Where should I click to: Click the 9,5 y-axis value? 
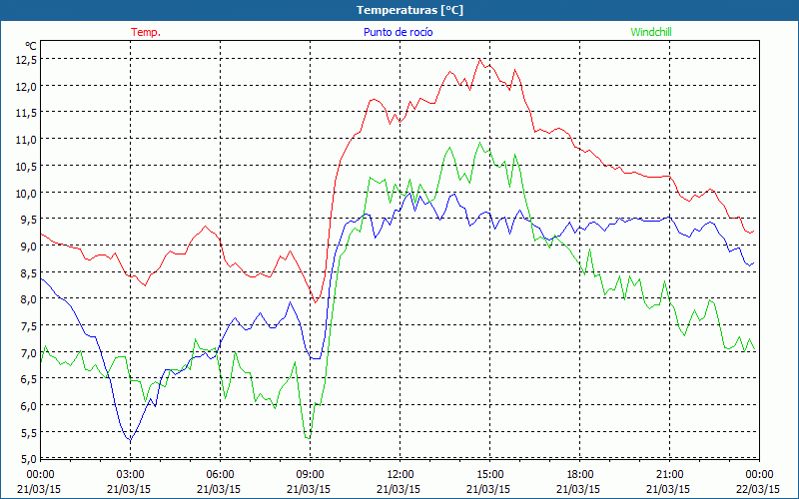(28, 220)
